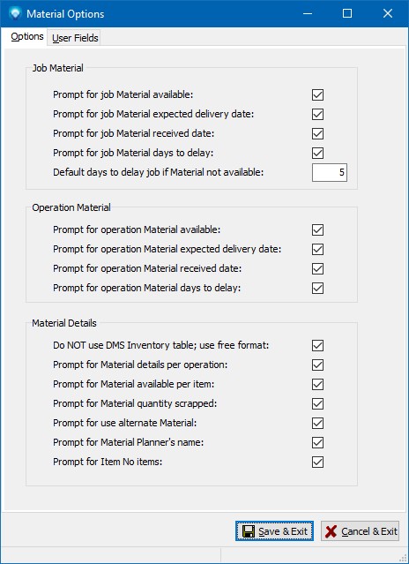Click the default days to delay input field
Viewport: 409px width, 564px height.
point(330,172)
